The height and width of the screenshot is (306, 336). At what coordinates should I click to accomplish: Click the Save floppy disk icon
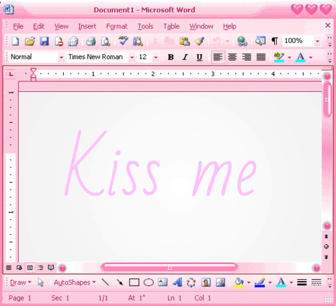point(44,42)
